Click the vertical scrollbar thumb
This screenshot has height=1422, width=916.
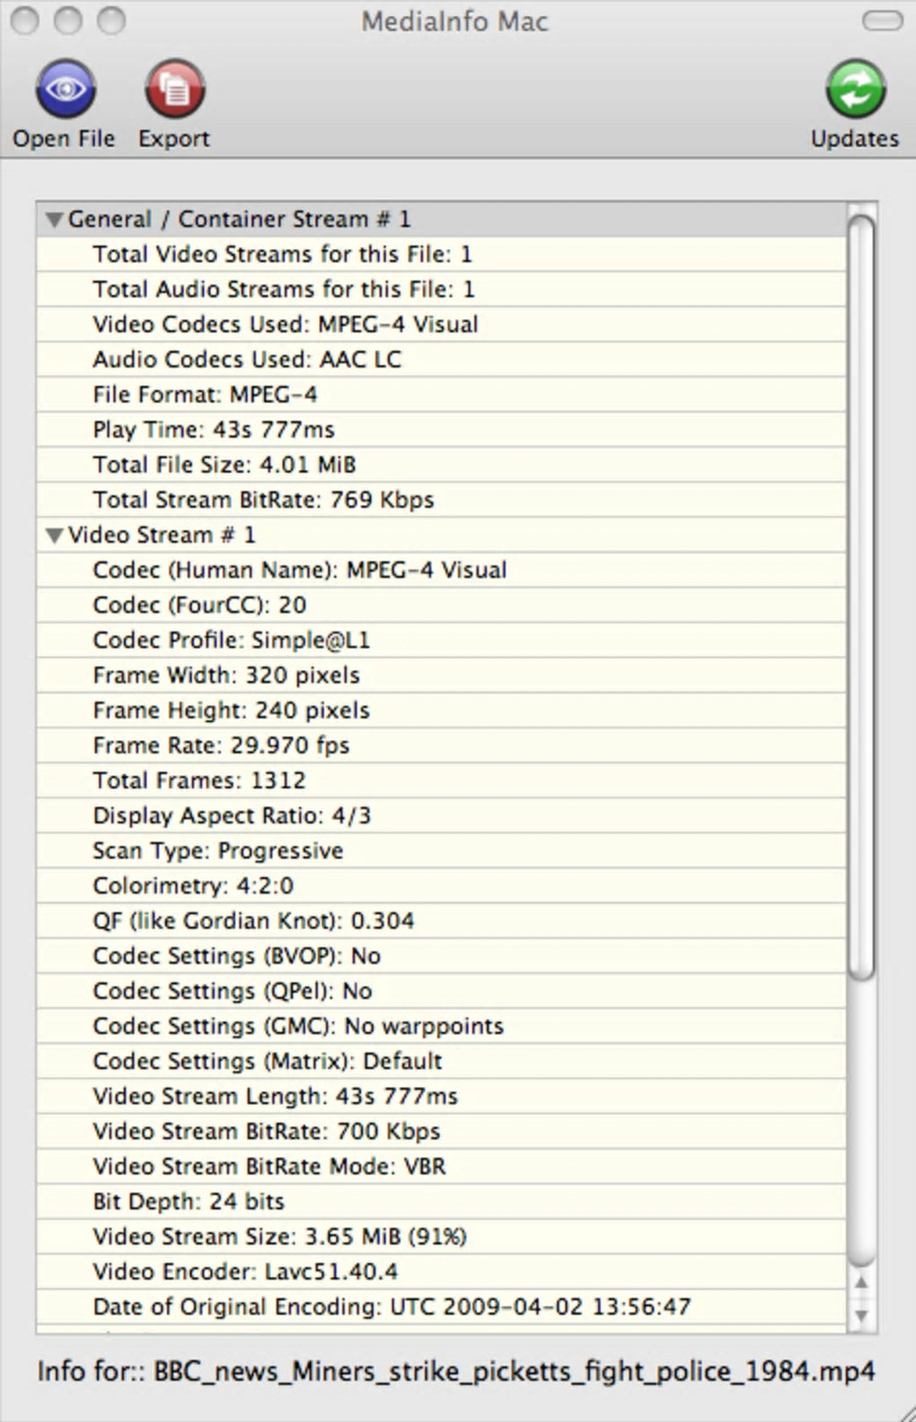point(861,598)
